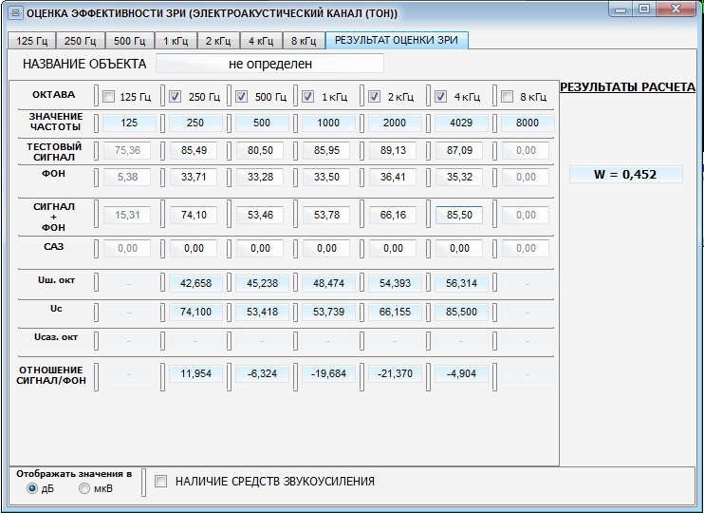Switch to the 8 кГц tab
This screenshot has width=704, height=513.
(x=303, y=41)
